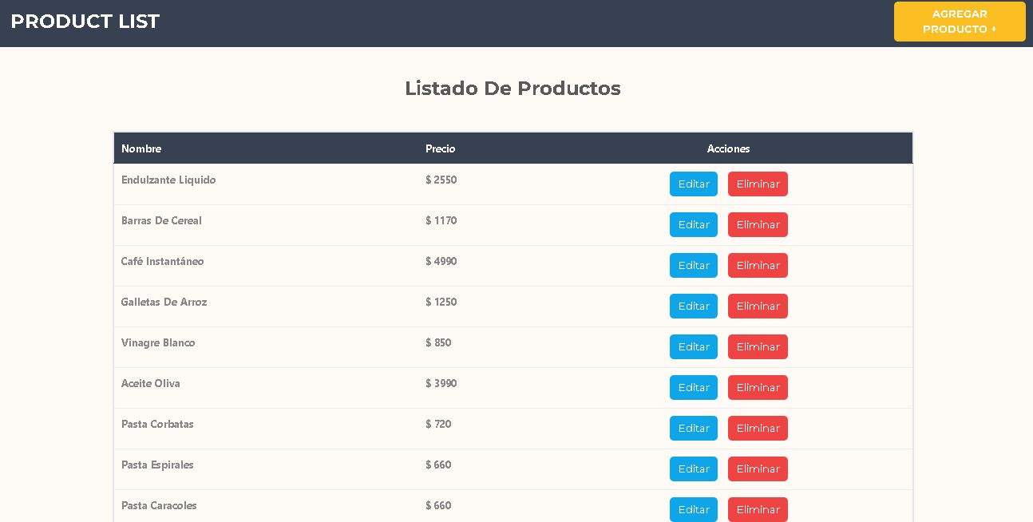Click the Precio column header
The width and height of the screenshot is (1033, 522).
pyautogui.click(x=441, y=148)
